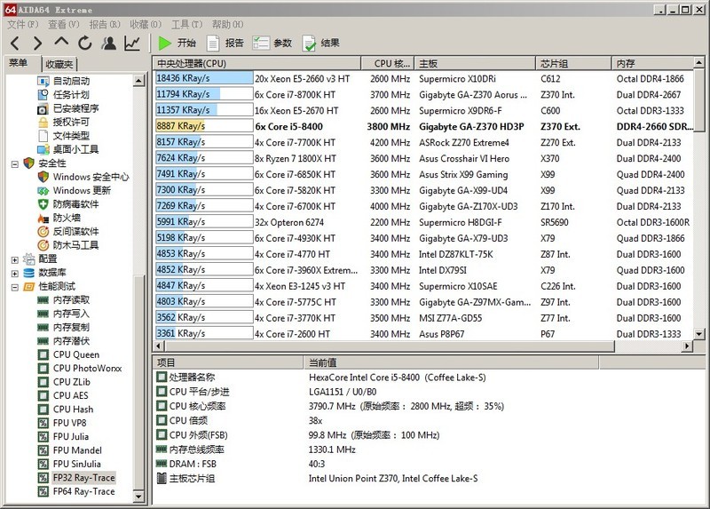Select CPU Hash benchmark icon

[x=43, y=410]
